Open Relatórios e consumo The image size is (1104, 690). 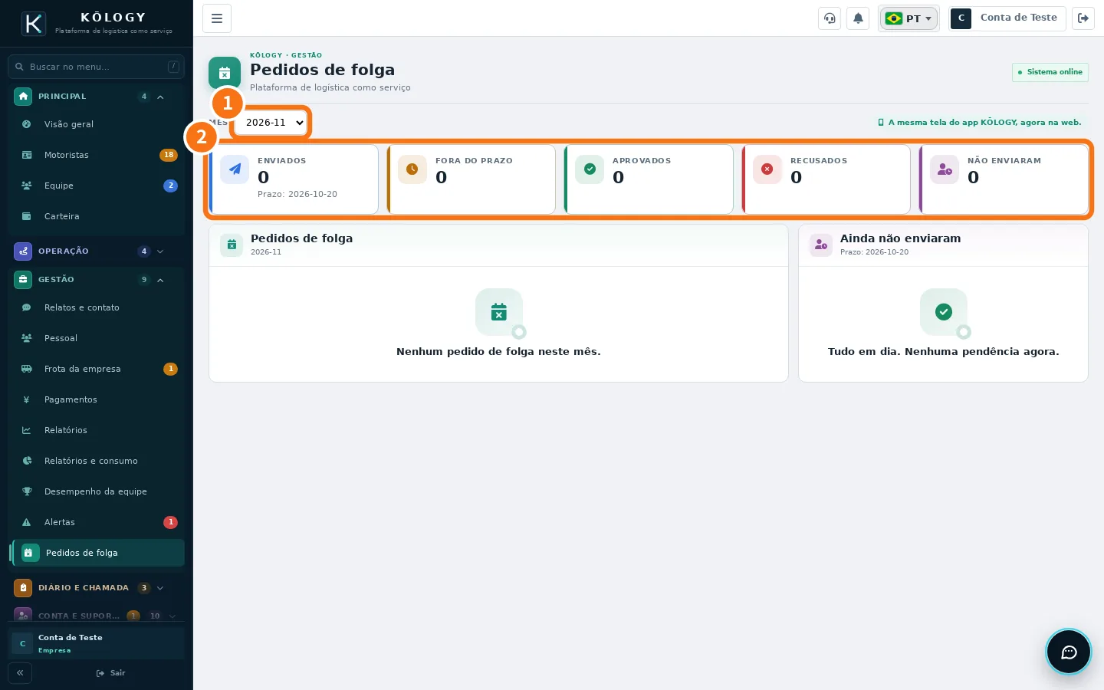tap(97, 461)
